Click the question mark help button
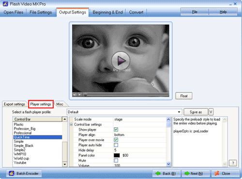The height and width of the screenshot is (179, 242). click(233, 163)
